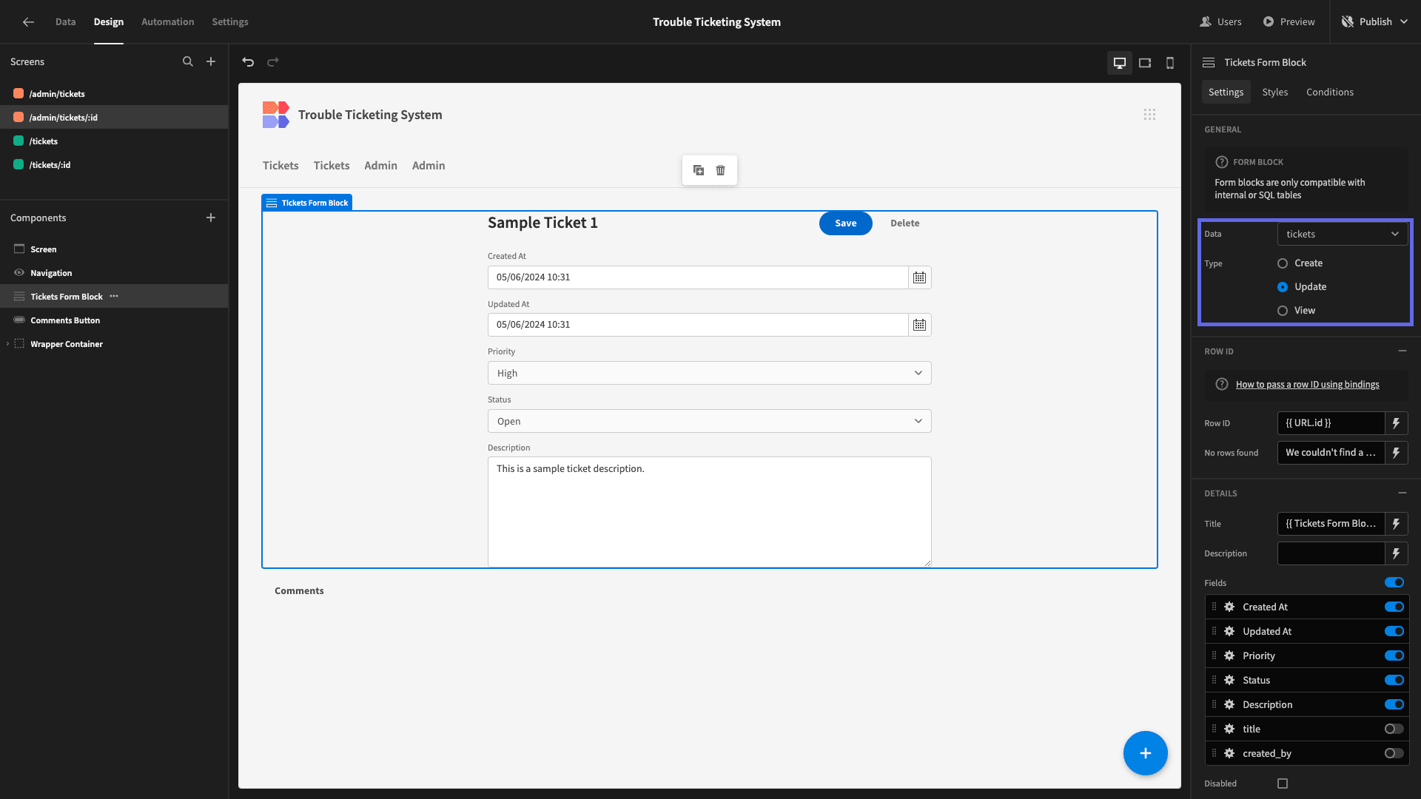Switch to mobile preview icon
Image resolution: width=1421 pixels, height=799 pixels.
coord(1170,63)
